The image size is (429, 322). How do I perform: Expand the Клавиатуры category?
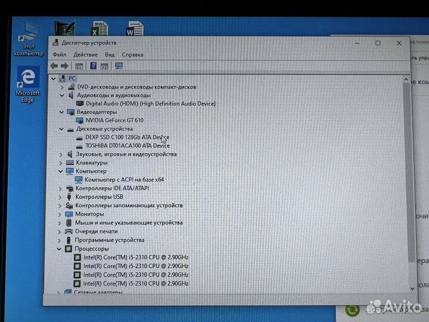tap(60, 163)
